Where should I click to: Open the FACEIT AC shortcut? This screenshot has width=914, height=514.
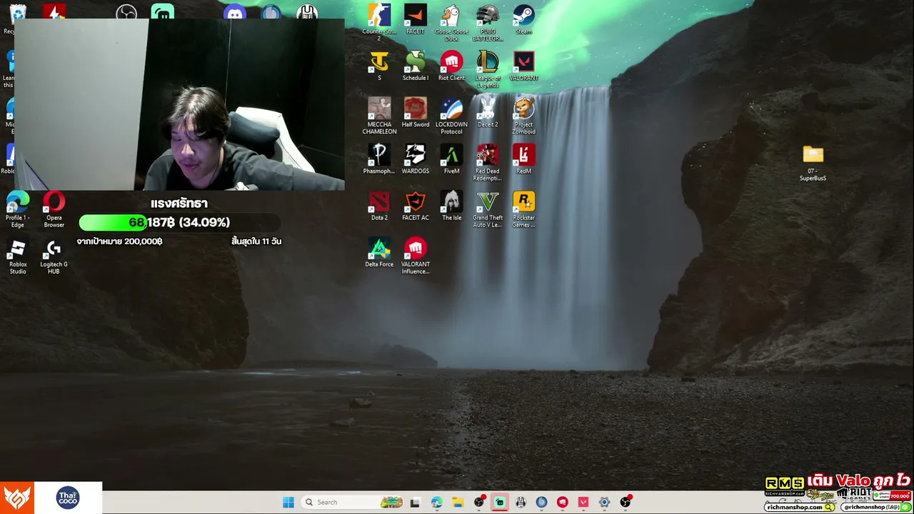pos(415,206)
